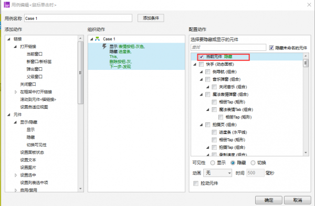Collapse the 打开链接 group
This screenshot has width=315, height=206.
click(x=15, y=47)
